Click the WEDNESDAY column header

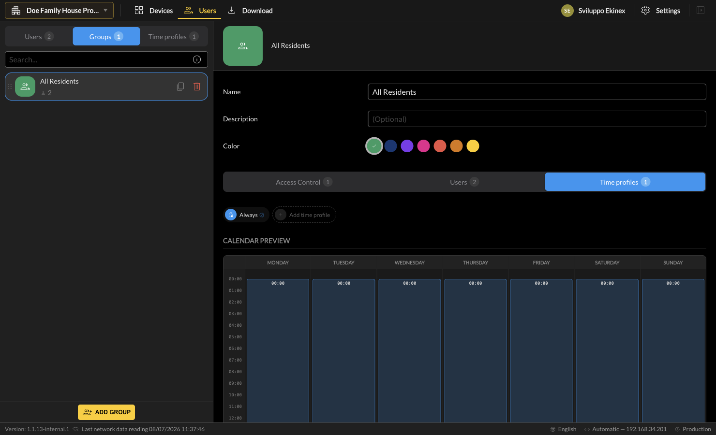pos(410,262)
